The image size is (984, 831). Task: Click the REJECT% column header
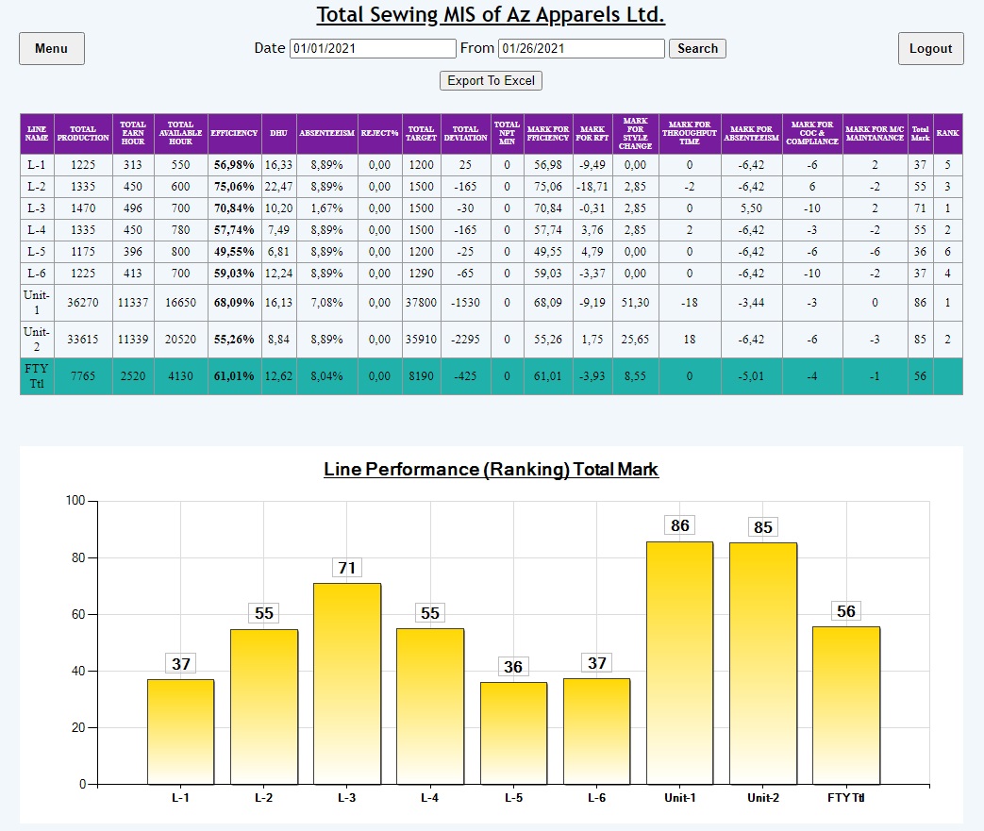pyautogui.click(x=379, y=133)
